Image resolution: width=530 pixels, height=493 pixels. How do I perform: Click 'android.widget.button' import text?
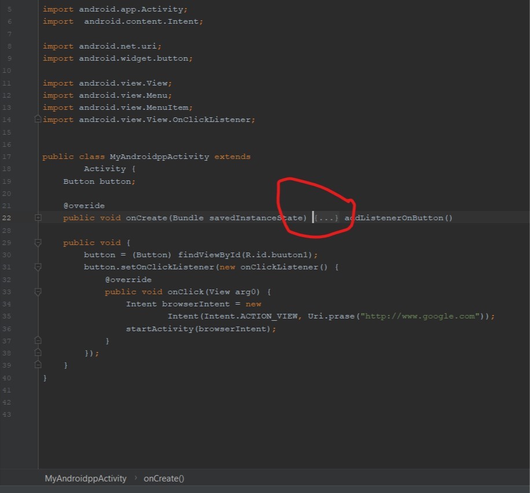[134, 58]
